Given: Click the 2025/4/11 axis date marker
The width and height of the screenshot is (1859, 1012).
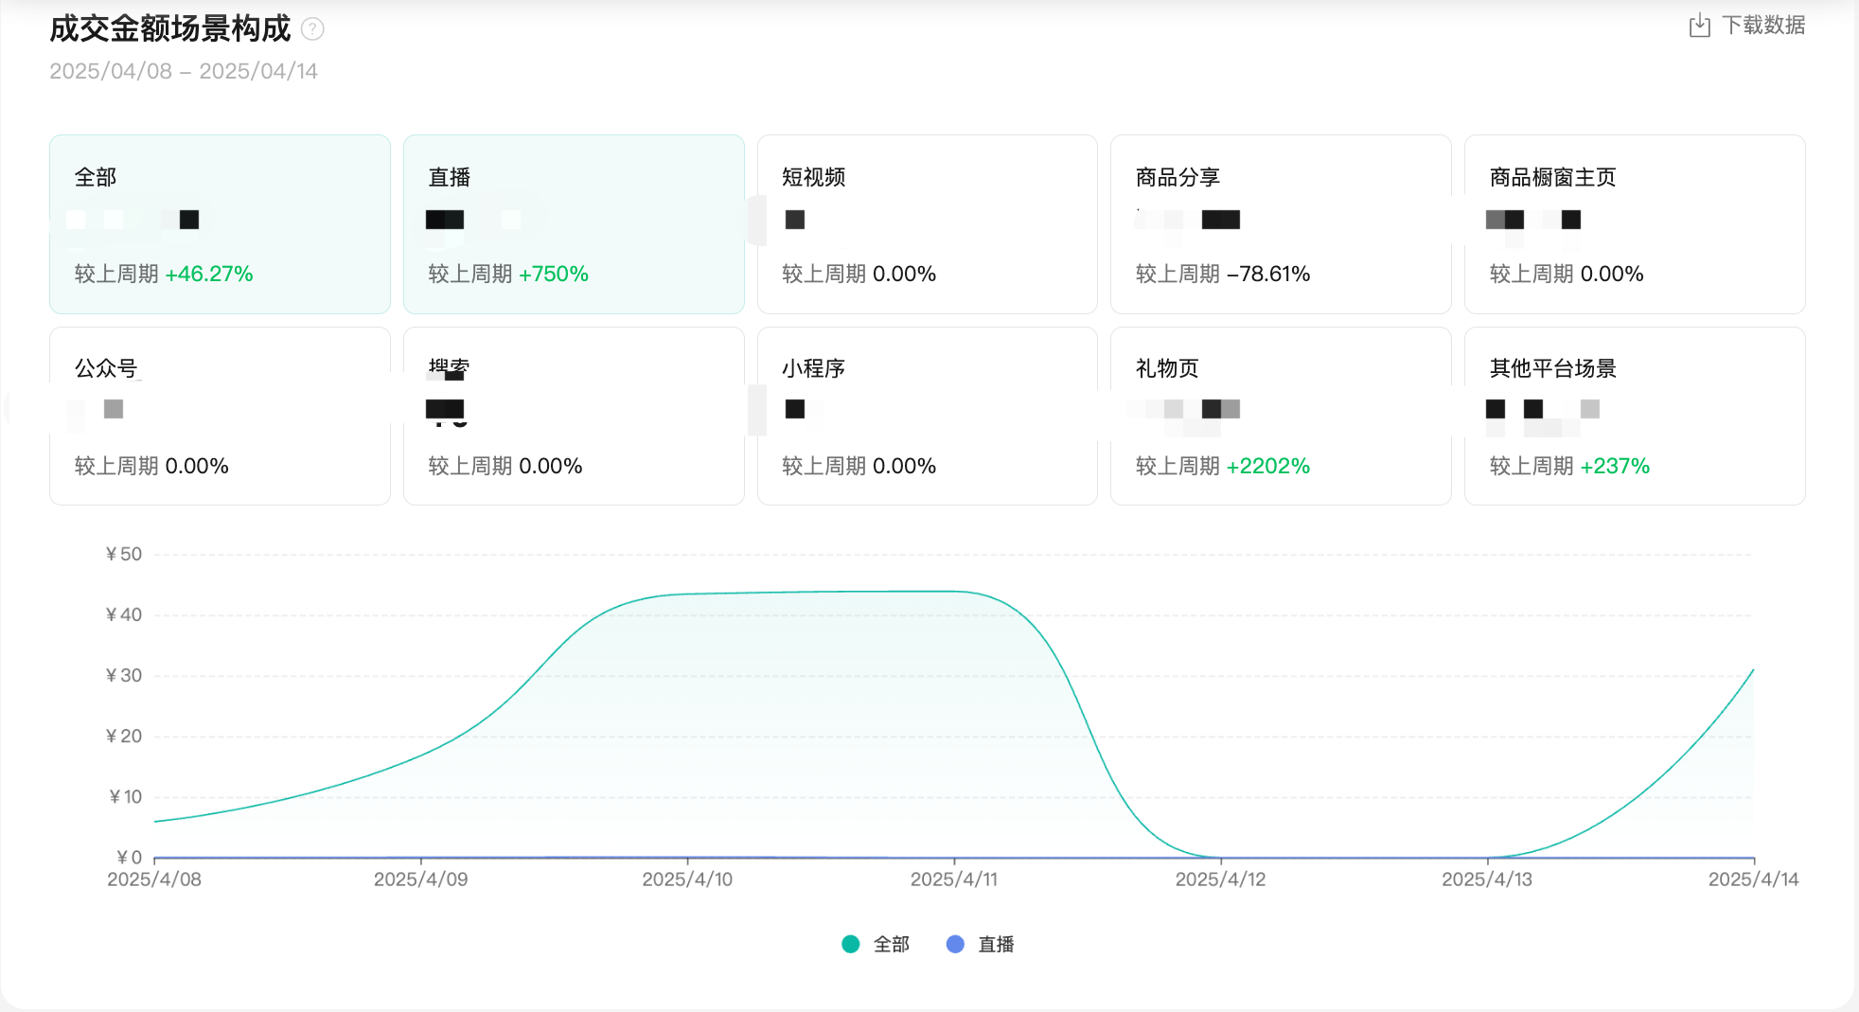Looking at the screenshot, I should point(953,879).
